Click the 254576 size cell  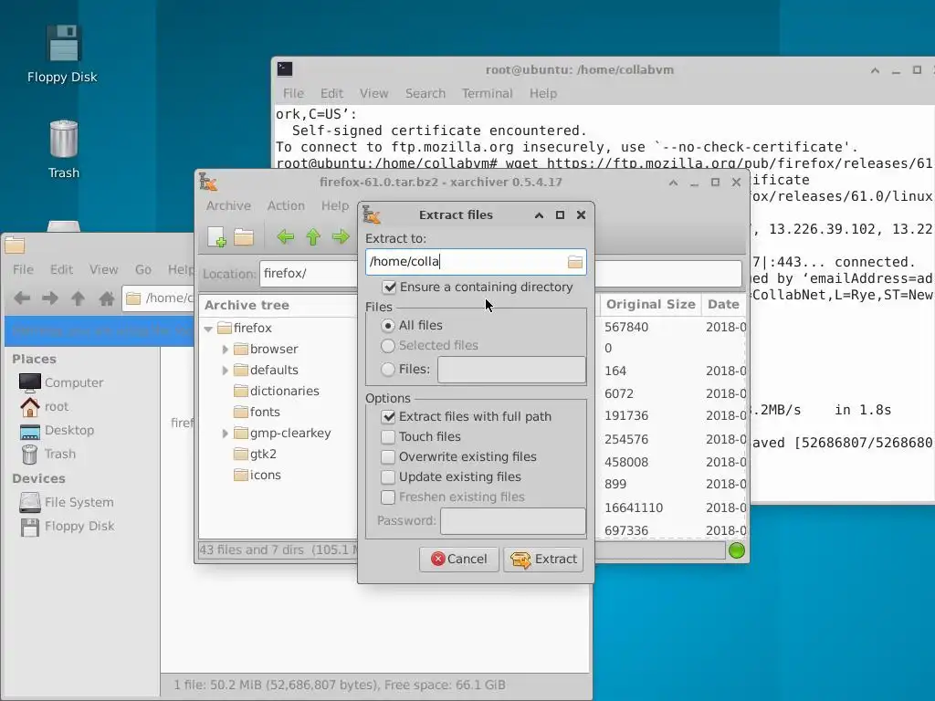626,439
